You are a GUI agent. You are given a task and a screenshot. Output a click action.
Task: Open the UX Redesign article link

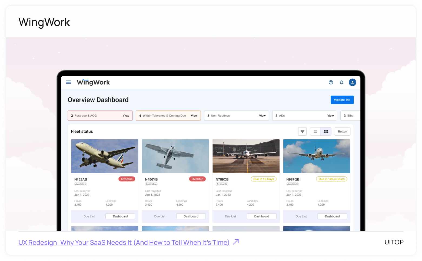click(124, 242)
